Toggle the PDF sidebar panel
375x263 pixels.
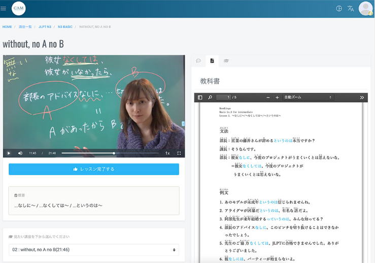click(200, 97)
